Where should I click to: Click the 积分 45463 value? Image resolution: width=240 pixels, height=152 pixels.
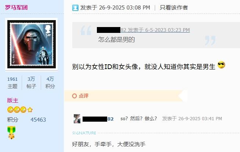point(38,120)
